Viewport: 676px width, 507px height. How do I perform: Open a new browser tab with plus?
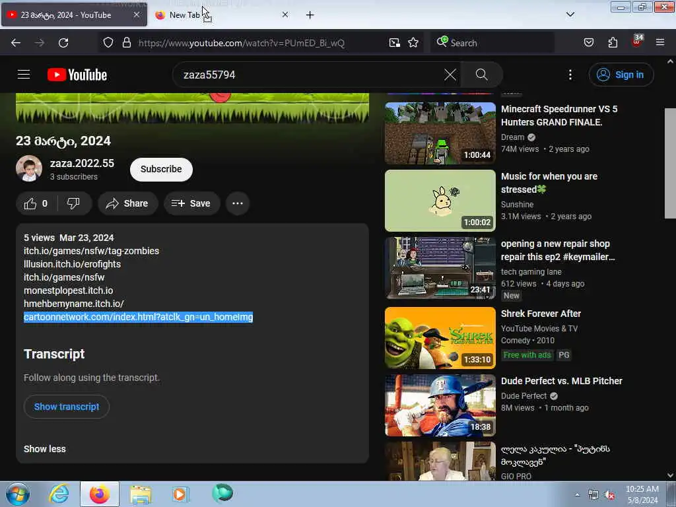coord(310,15)
